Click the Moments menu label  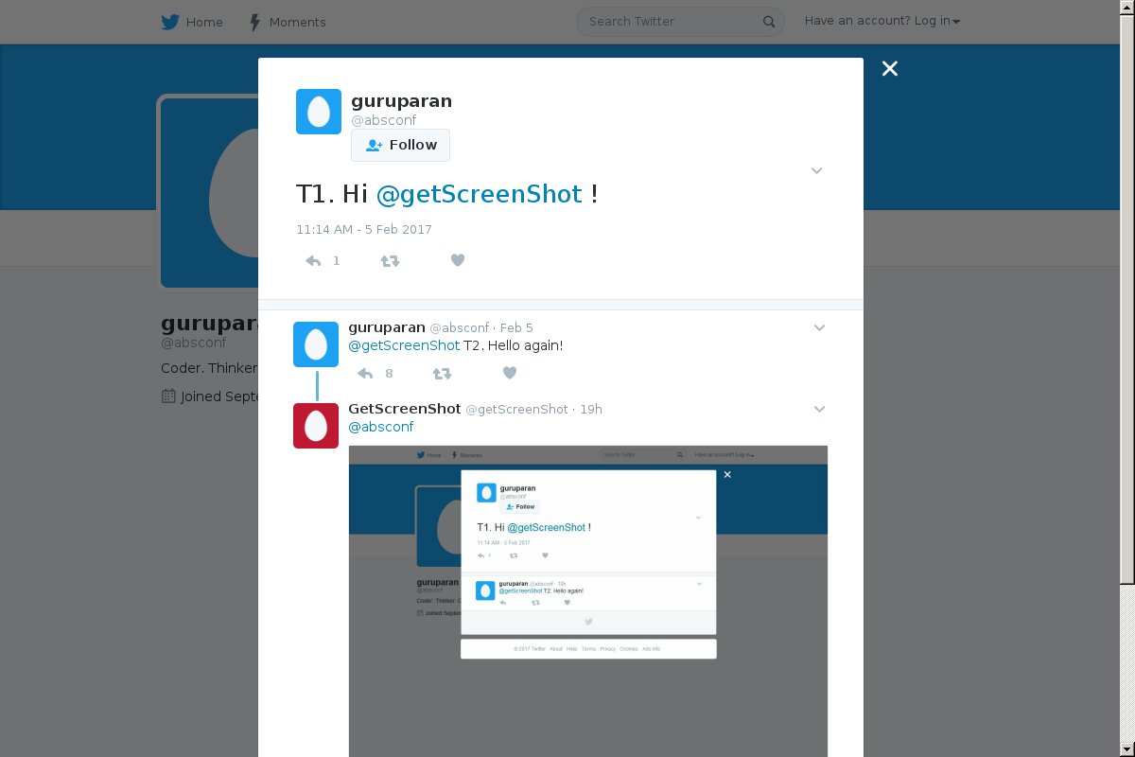297,22
